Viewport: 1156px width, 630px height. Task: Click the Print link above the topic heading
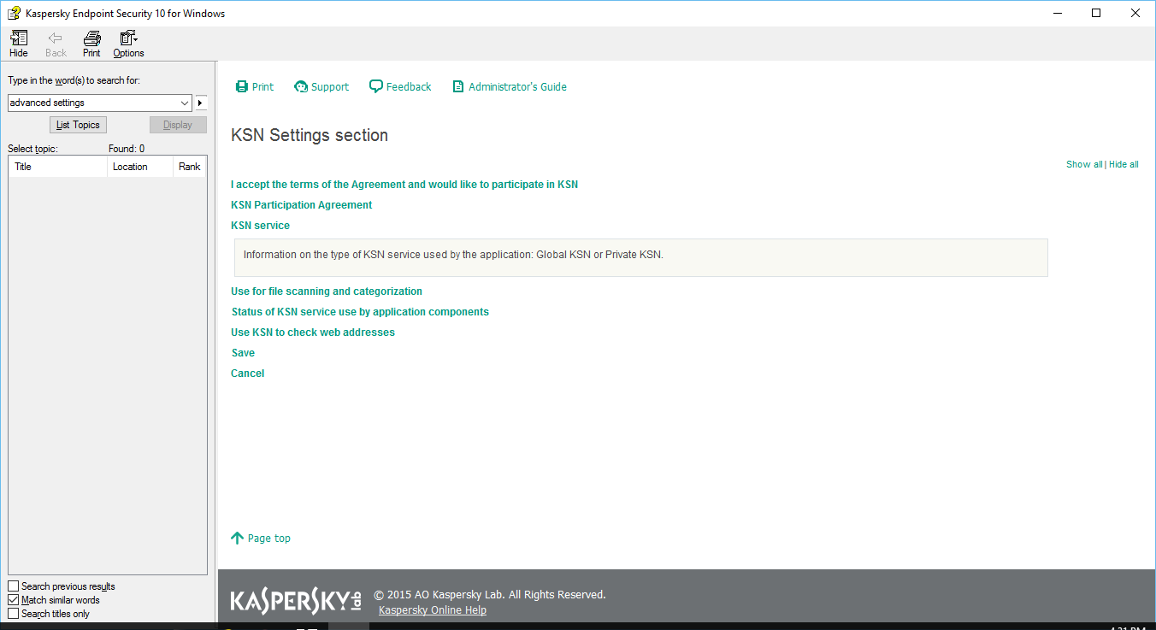(x=255, y=86)
